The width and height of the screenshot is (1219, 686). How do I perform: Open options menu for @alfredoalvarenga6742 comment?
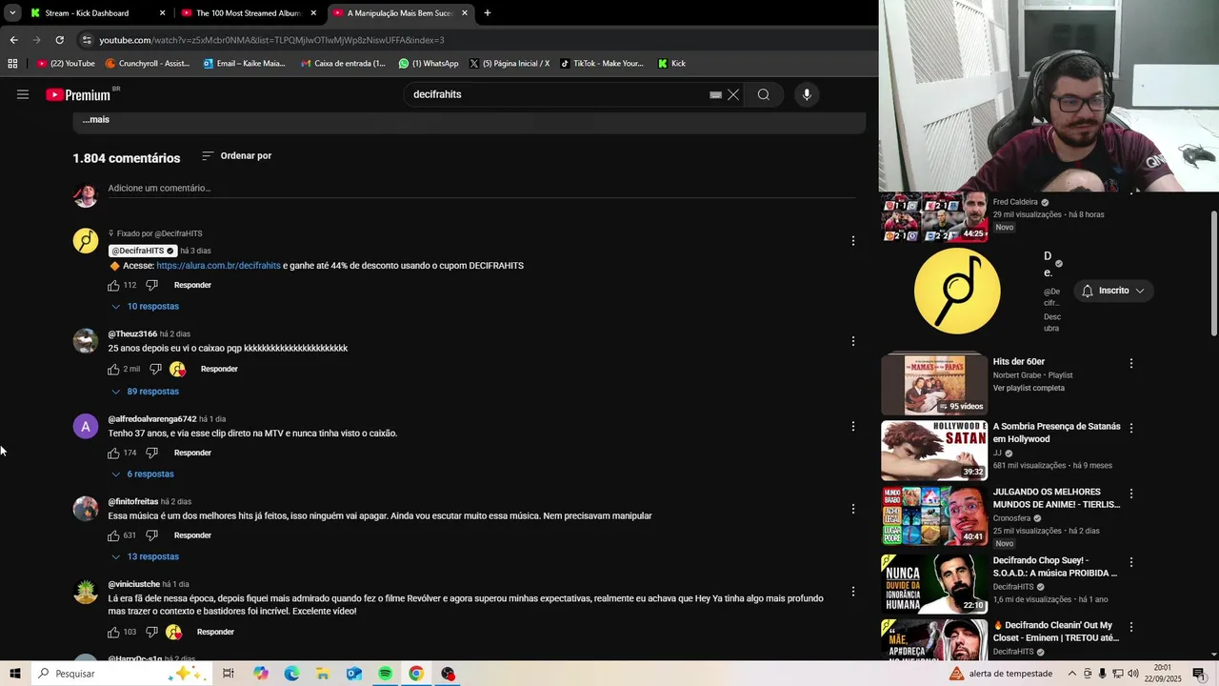tap(853, 426)
